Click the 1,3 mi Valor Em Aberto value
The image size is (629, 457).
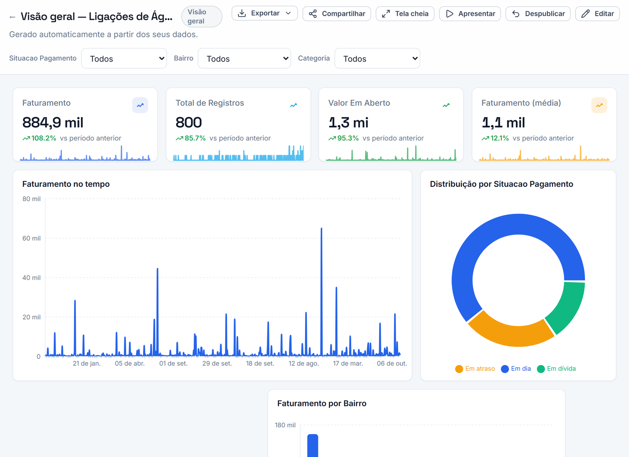coord(349,123)
